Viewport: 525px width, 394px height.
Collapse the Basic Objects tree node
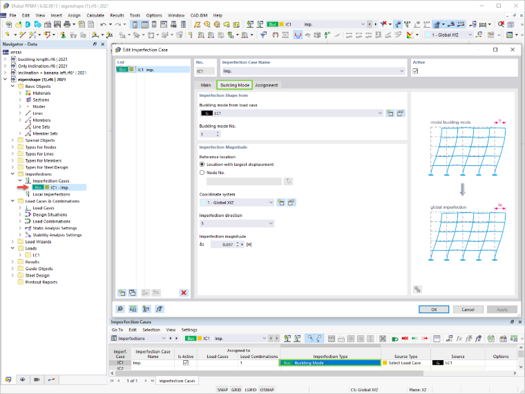point(12,86)
